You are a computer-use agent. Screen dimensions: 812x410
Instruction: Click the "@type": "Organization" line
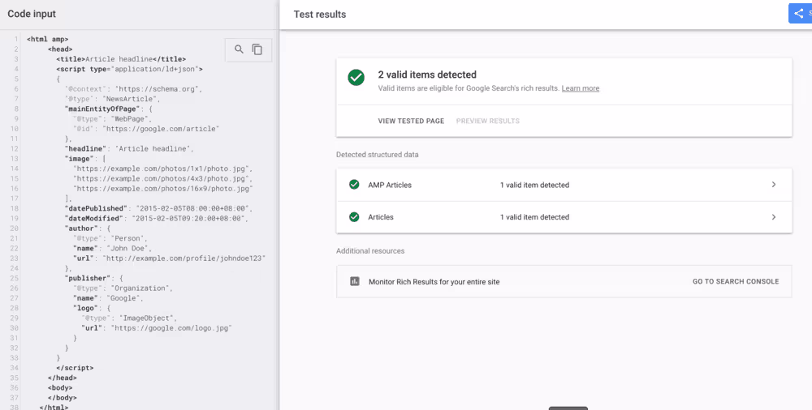pyautogui.click(x=123, y=288)
